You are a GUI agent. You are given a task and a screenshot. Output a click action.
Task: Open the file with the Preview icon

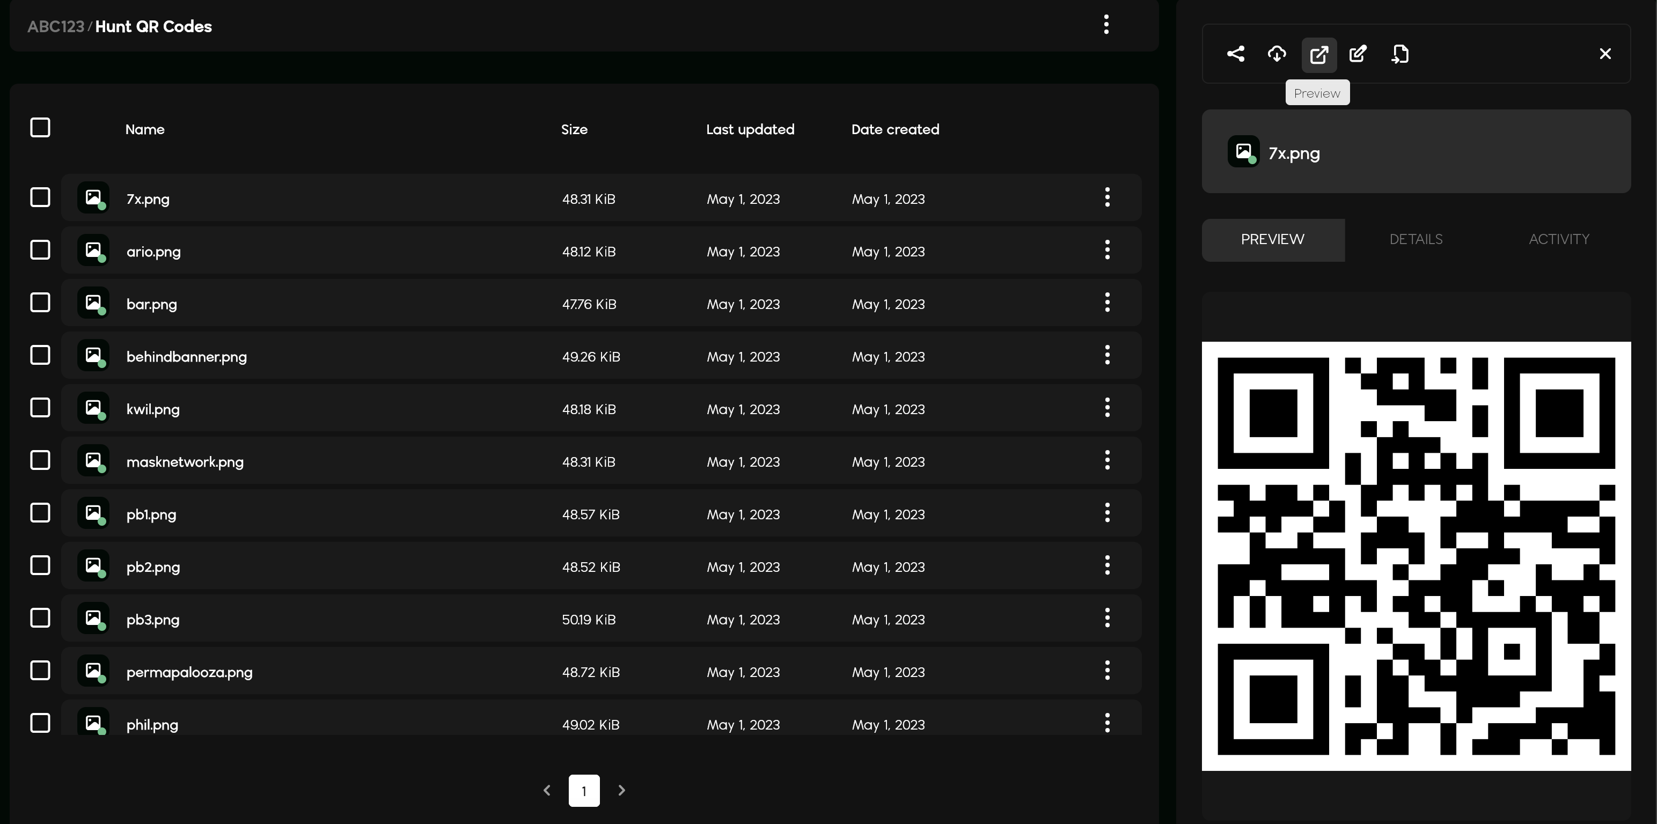click(x=1318, y=55)
